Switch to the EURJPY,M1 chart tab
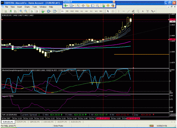This screenshot has width=177, height=128. [21, 122]
